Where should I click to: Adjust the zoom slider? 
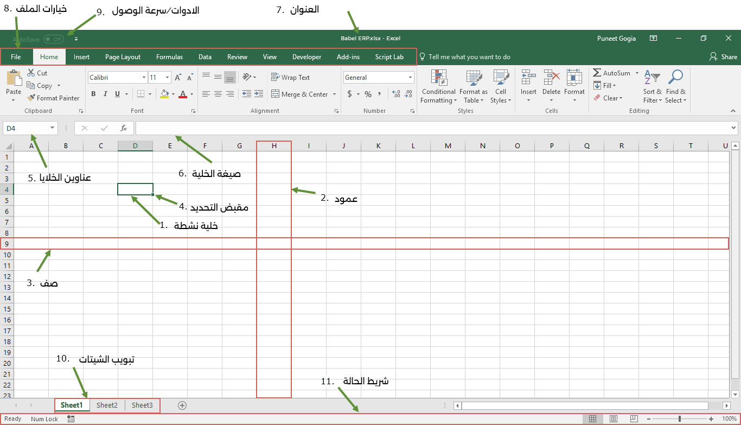click(680, 418)
